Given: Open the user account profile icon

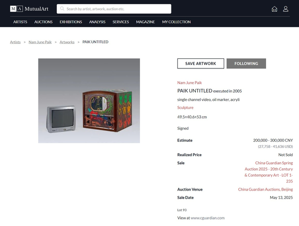Looking at the screenshot, I should click(x=286, y=9).
